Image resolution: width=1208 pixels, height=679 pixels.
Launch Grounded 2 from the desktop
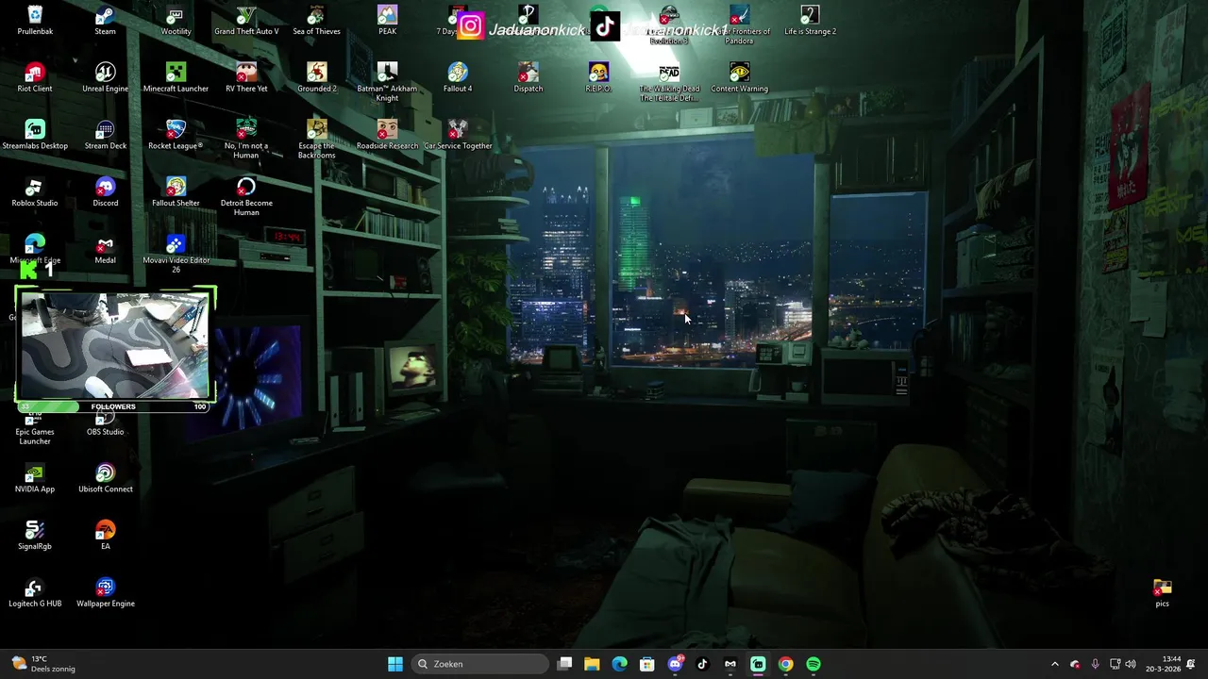[316, 78]
